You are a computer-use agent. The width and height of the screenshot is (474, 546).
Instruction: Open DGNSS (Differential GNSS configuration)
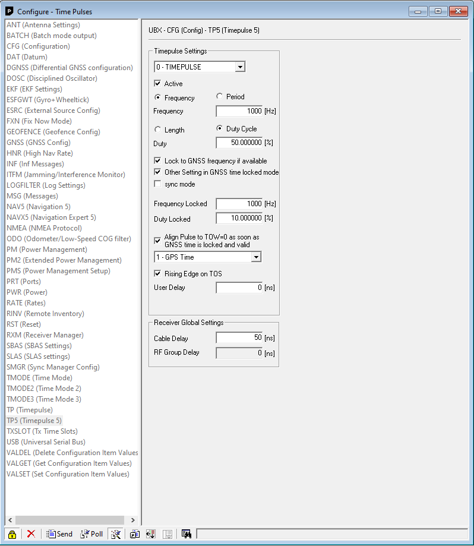tap(69, 68)
